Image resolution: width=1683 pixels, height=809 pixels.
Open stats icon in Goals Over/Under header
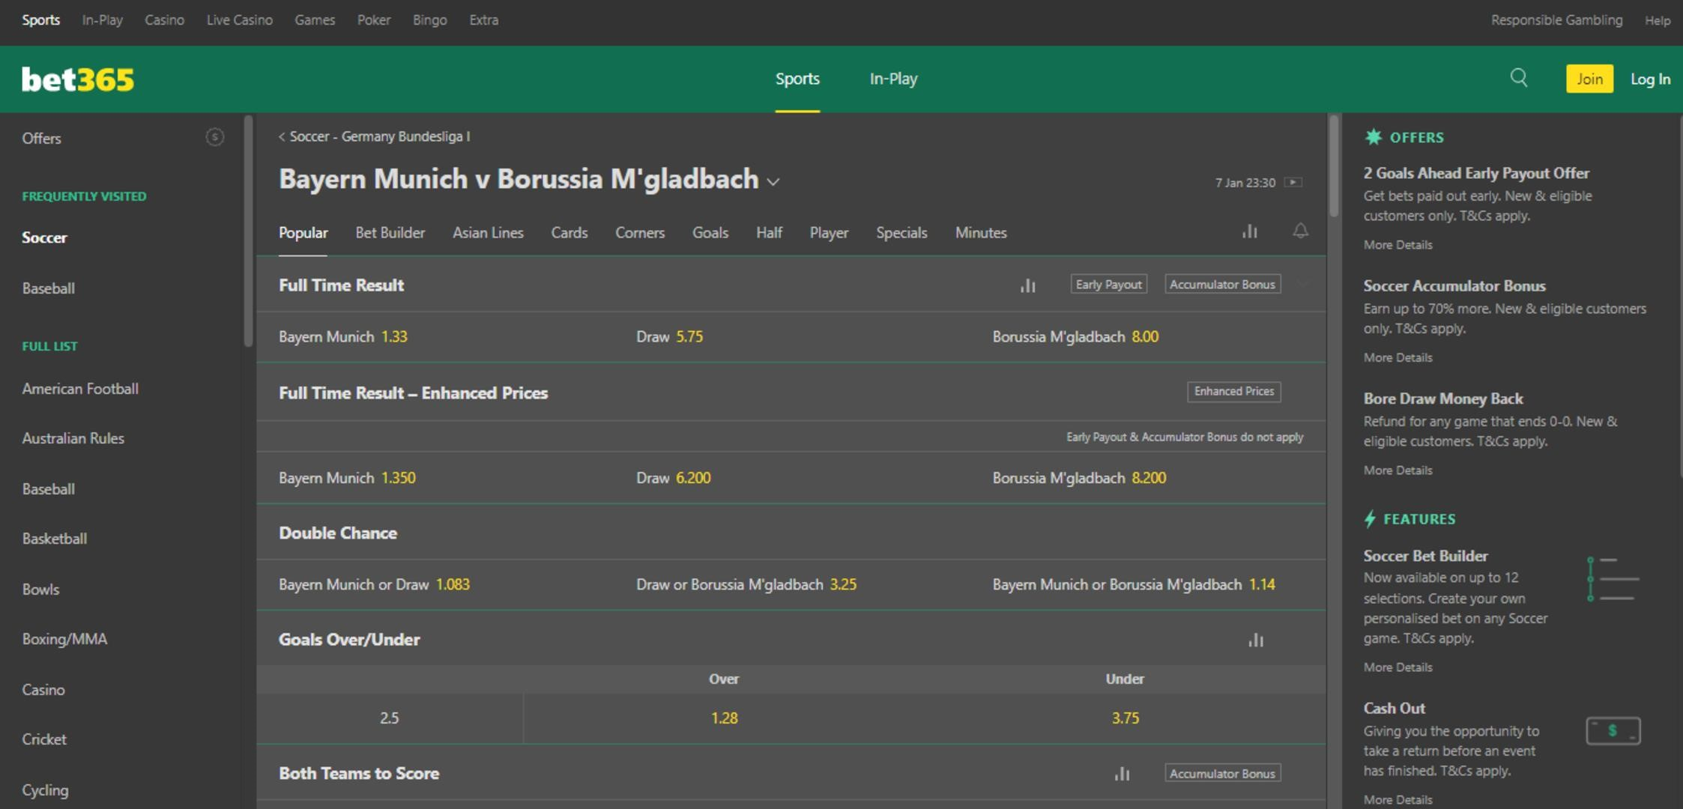click(x=1256, y=640)
